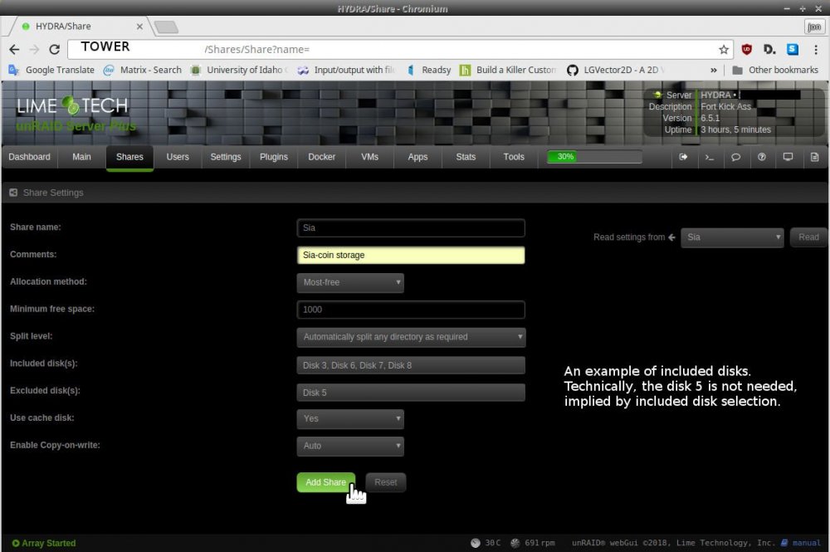Close the HYDRA/Share browser tab
830x552 pixels.
click(139, 26)
